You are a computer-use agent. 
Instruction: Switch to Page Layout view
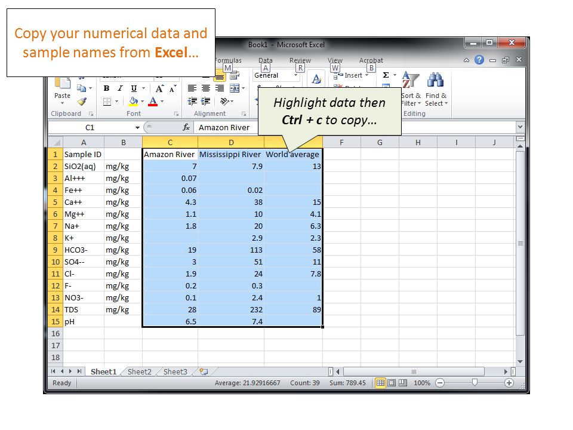pyautogui.click(x=392, y=383)
